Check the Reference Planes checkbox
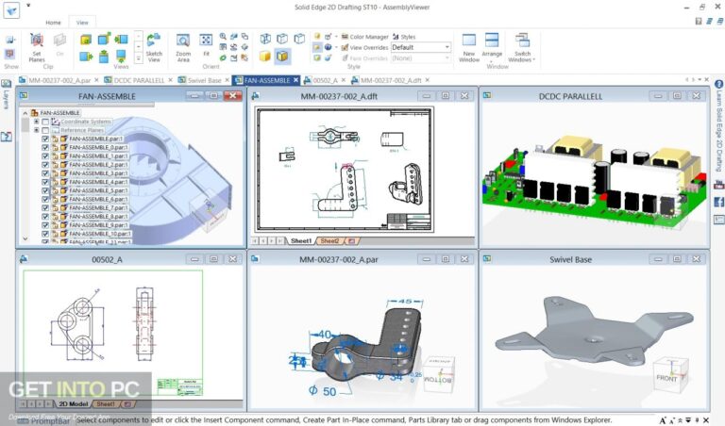 click(45, 130)
